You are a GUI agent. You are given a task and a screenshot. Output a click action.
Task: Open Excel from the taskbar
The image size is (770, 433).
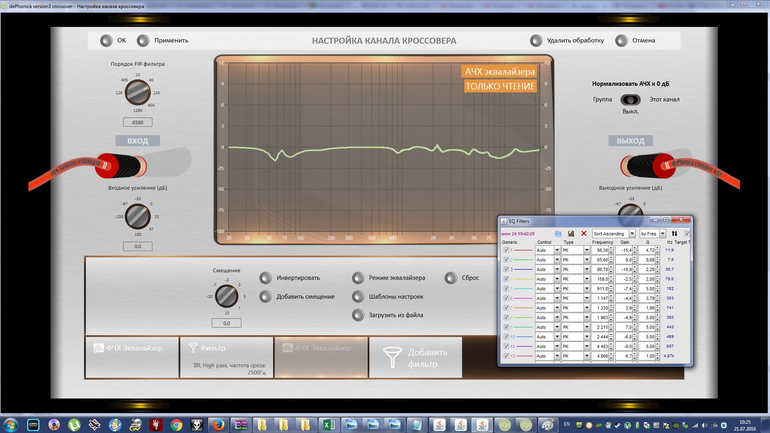(329, 425)
